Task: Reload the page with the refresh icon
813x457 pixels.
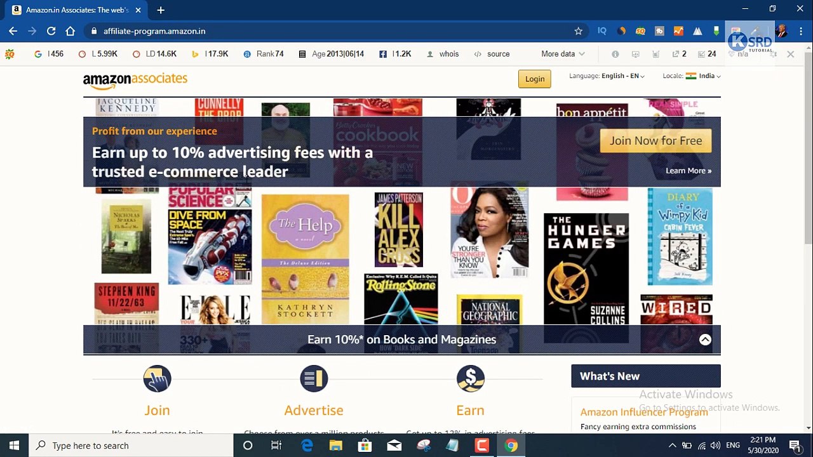Action: pos(51,31)
